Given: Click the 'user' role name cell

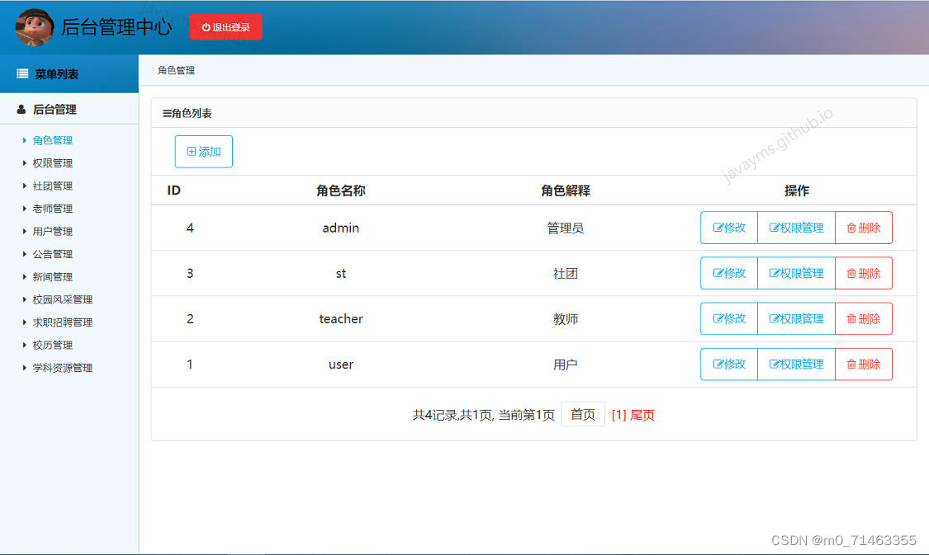Looking at the screenshot, I should tap(341, 365).
